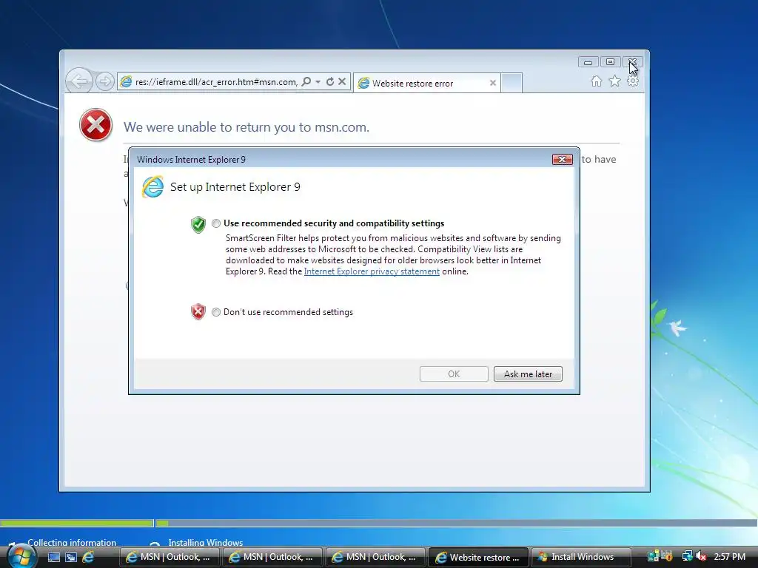Image resolution: width=758 pixels, height=568 pixels.
Task: Switch to Website restore taskbar button
Action: tap(479, 558)
